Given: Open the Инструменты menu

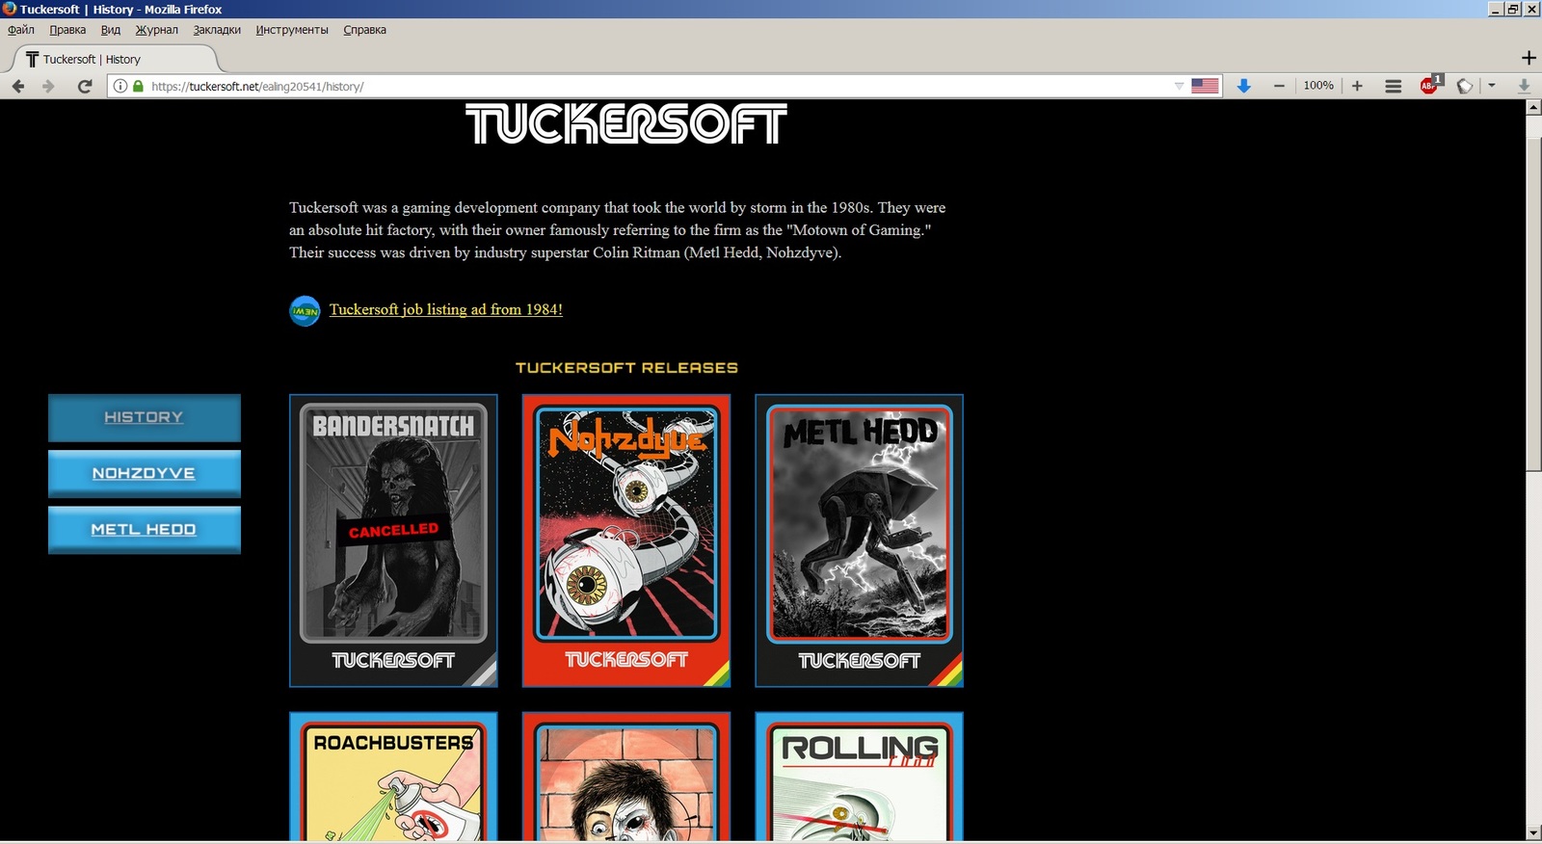Looking at the screenshot, I should 292,30.
